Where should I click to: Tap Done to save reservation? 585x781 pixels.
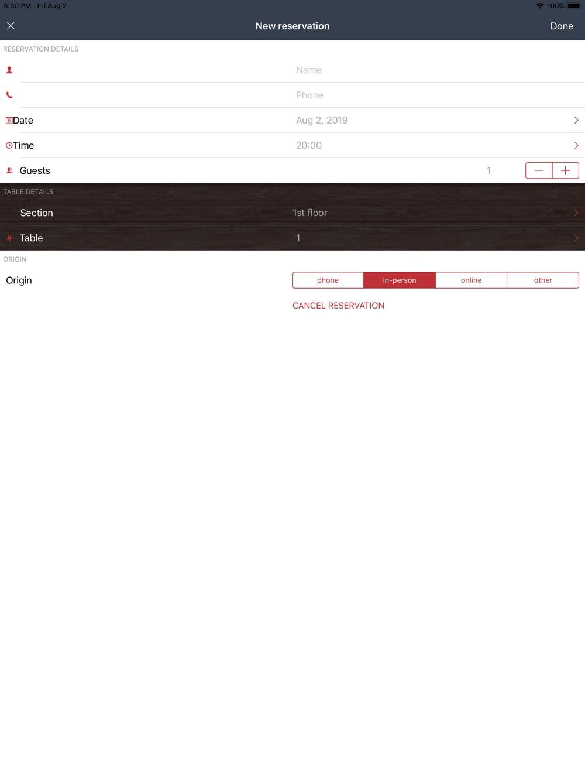pos(562,26)
